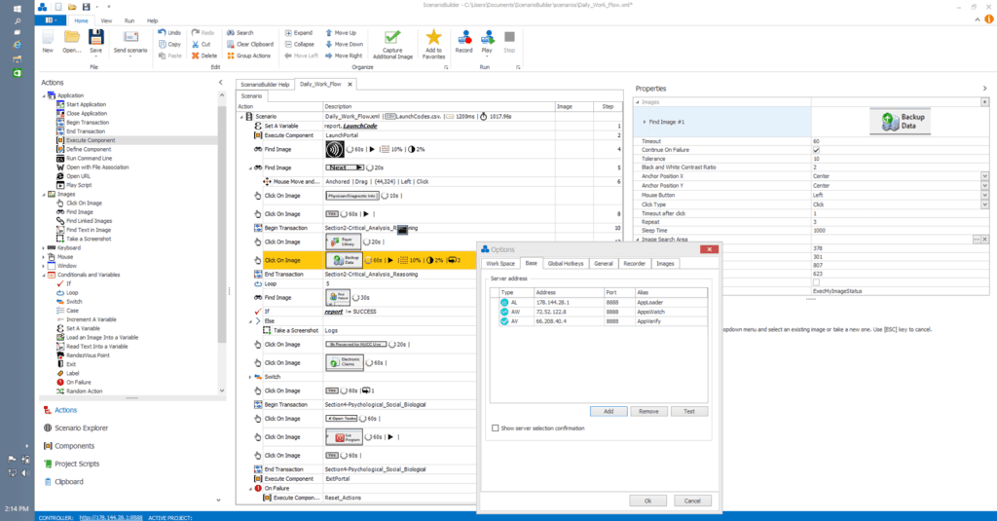Click the Record button in the ribbon
997x521 pixels.
pyautogui.click(x=464, y=41)
